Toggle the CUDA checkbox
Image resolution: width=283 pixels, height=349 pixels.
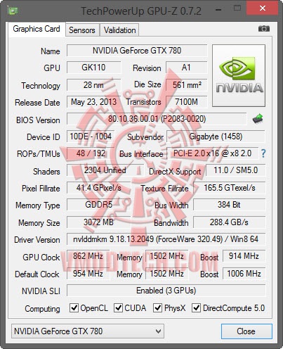point(118,307)
